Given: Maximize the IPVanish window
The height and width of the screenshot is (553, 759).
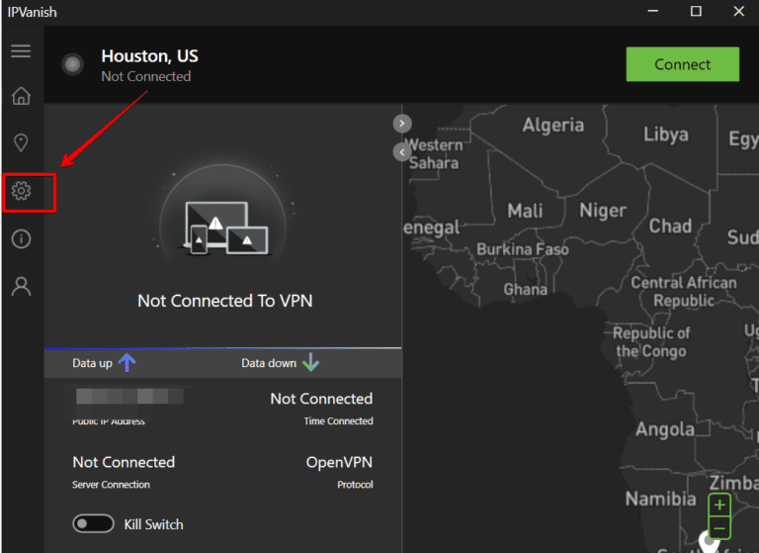Looking at the screenshot, I should click(x=696, y=12).
